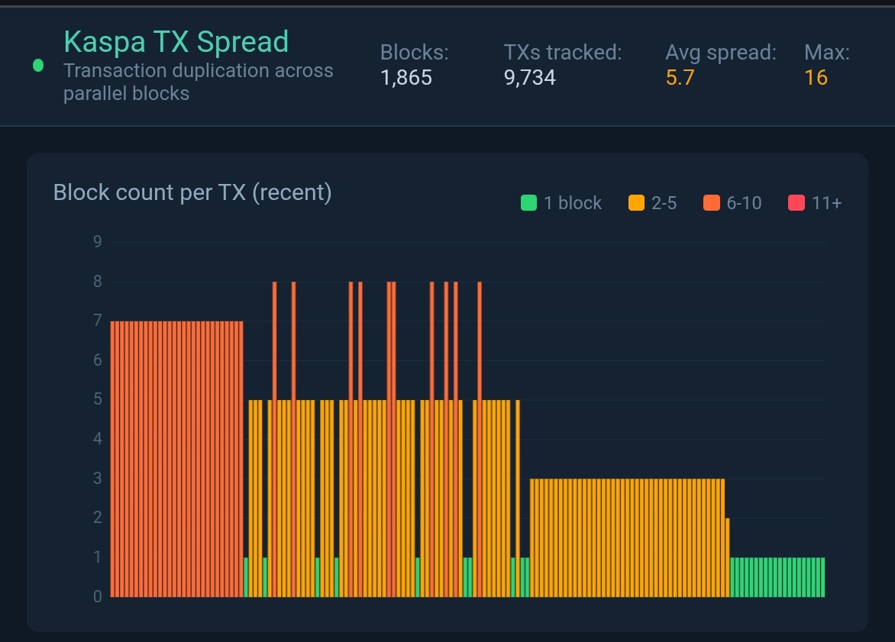
Task: Select the blocks value 1,865
Action: [x=406, y=78]
